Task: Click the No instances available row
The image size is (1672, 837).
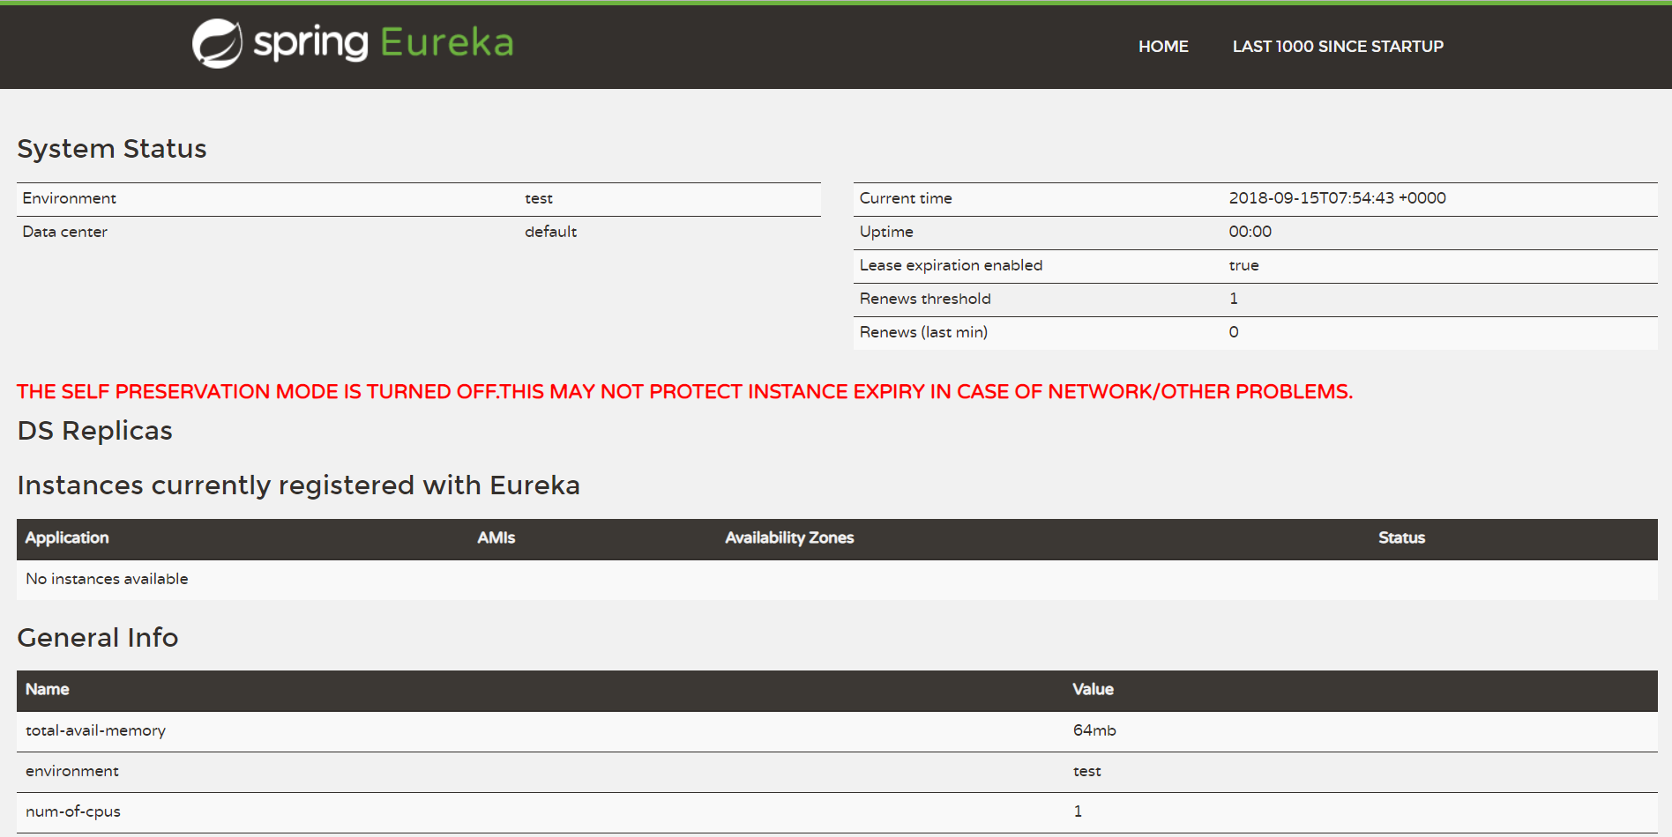Action: tap(107, 579)
